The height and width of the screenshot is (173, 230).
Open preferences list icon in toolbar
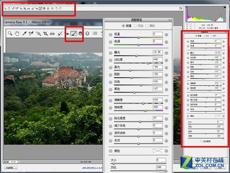click(x=95, y=33)
